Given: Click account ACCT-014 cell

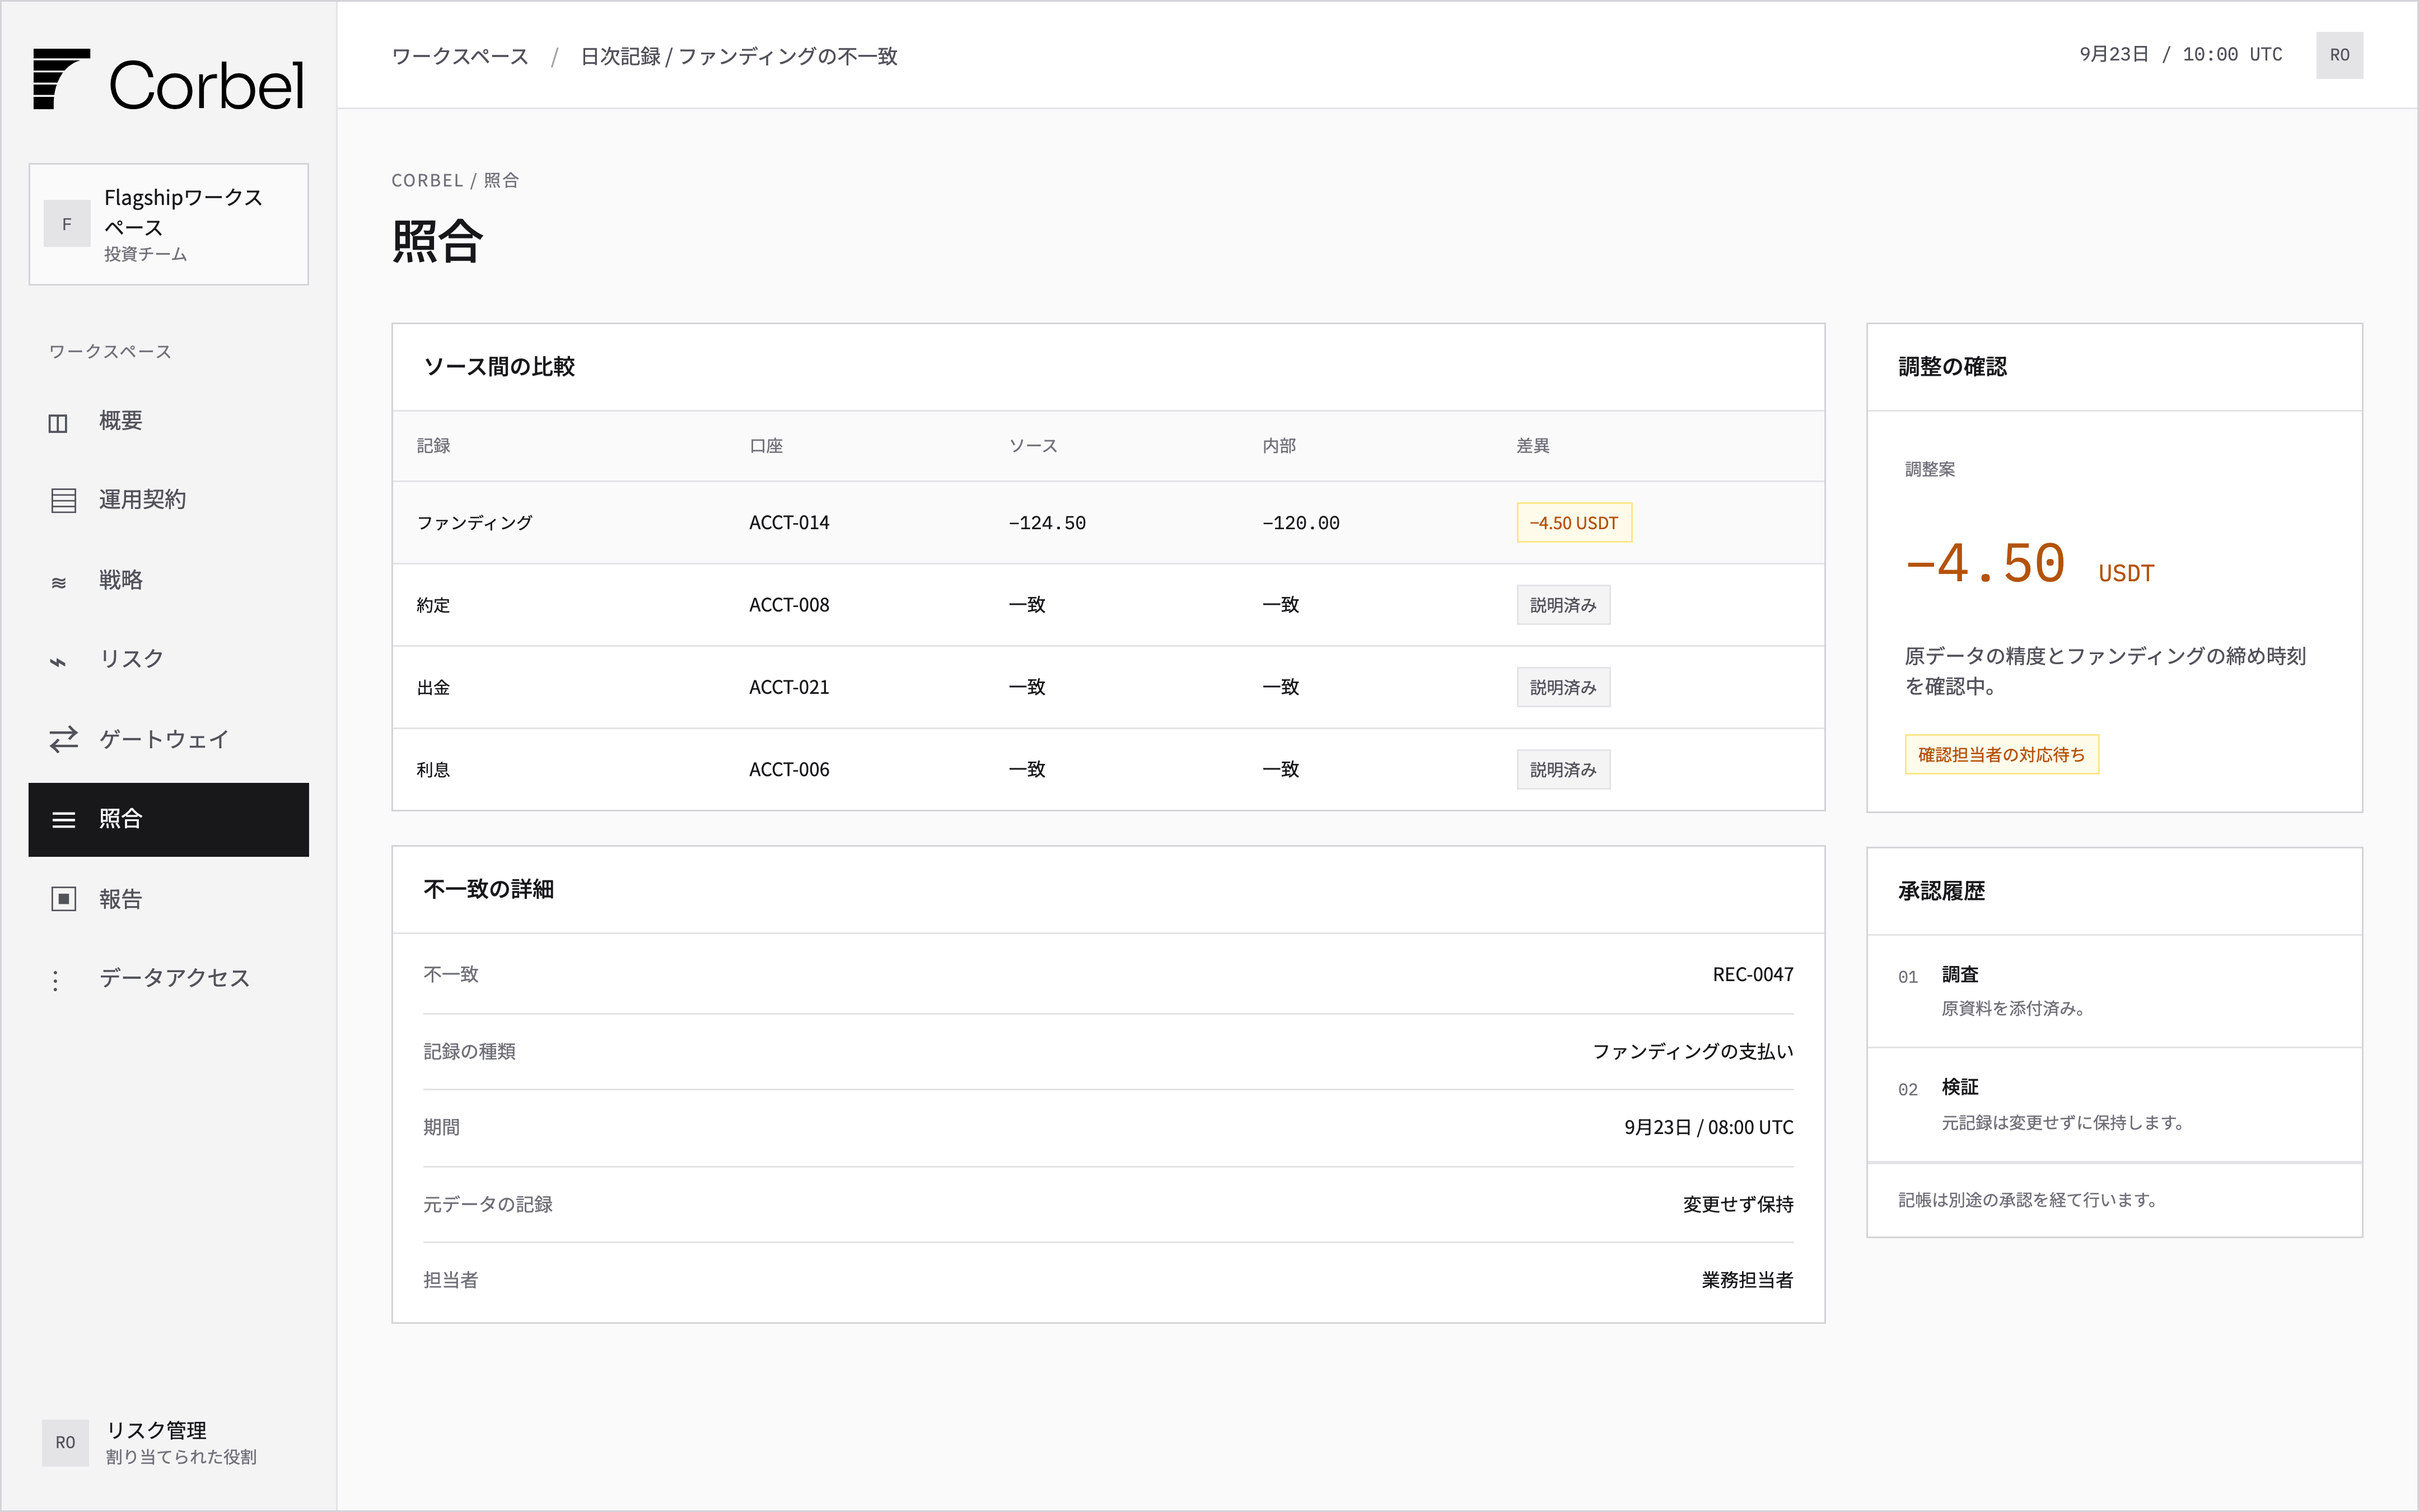Looking at the screenshot, I should click(x=788, y=523).
